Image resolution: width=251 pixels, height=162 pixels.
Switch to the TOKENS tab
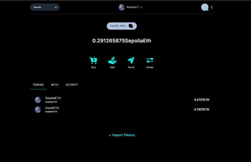click(x=38, y=85)
